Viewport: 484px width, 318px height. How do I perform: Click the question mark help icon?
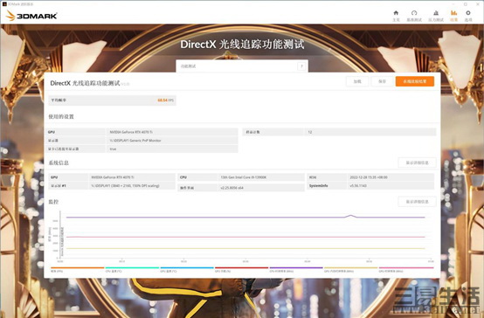tap(302, 66)
